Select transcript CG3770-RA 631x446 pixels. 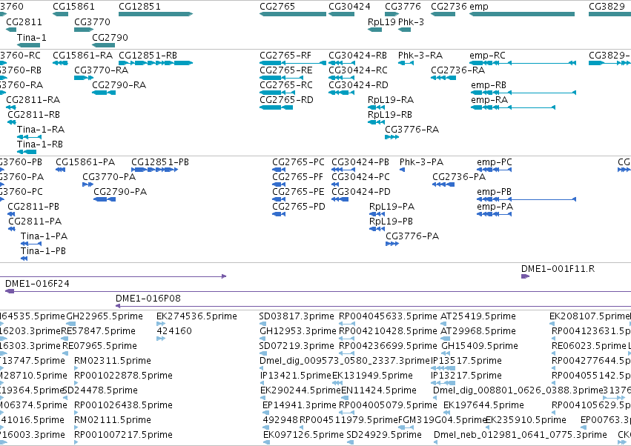[x=101, y=70]
